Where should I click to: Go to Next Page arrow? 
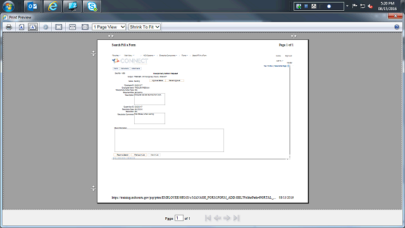(227, 218)
